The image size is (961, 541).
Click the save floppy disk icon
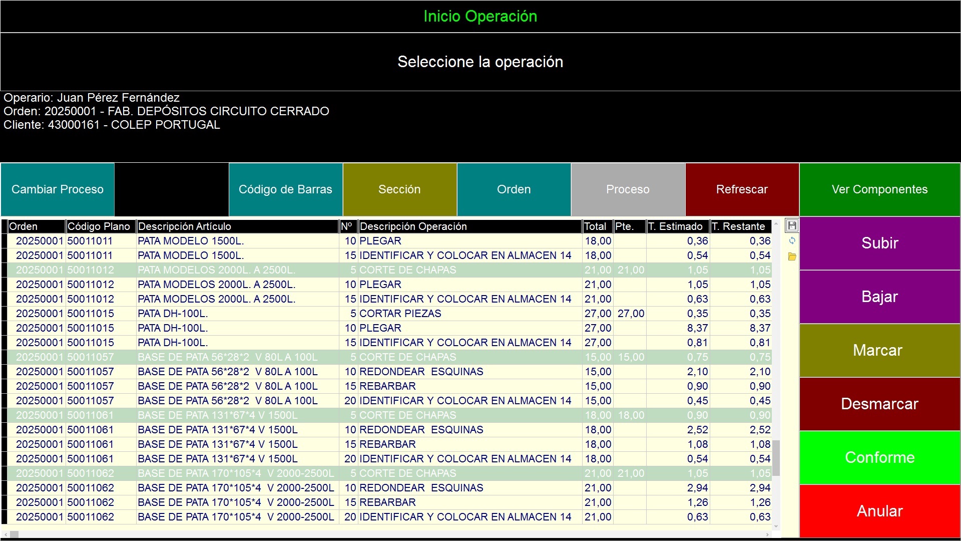click(792, 225)
